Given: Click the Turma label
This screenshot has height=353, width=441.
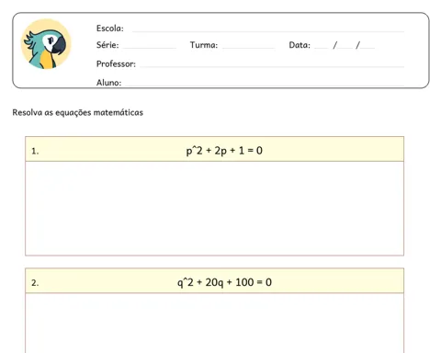Looking at the screenshot, I should (204, 45).
